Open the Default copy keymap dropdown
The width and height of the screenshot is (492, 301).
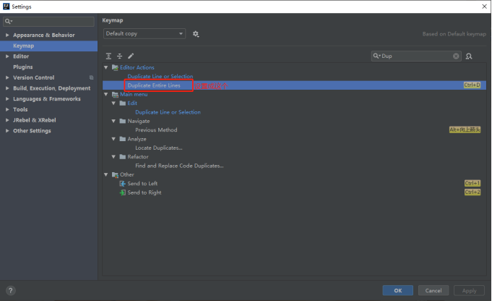(x=144, y=33)
